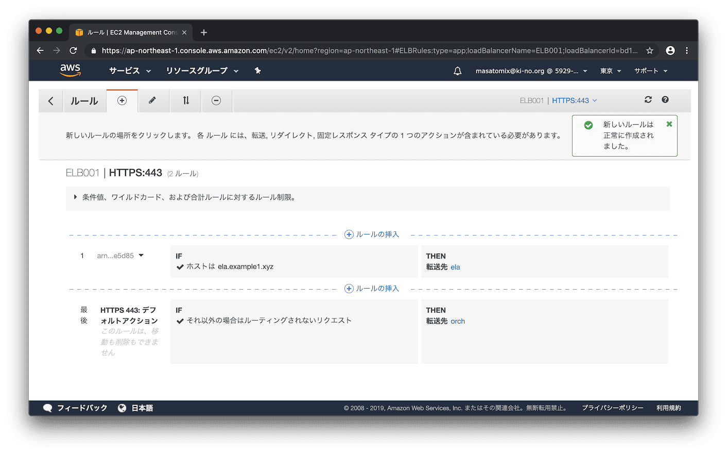Image resolution: width=727 pixels, height=454 pixels.
Task: Click the globe language icon in footer
Action: (x=122, y=408)
